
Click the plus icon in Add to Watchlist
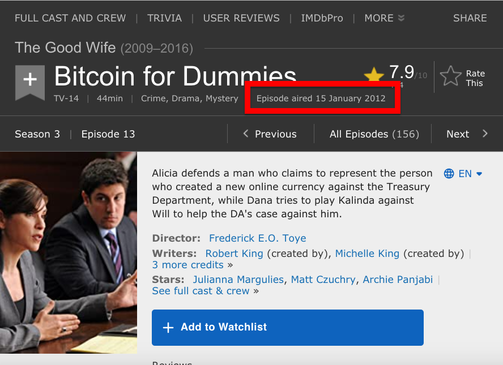coord(168,328)
